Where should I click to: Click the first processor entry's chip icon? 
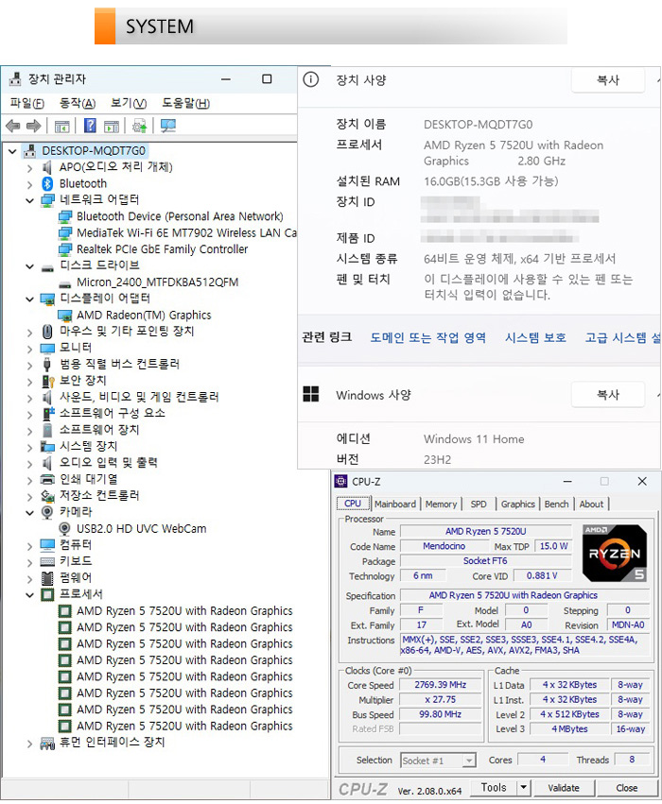(x=64, y=611)
